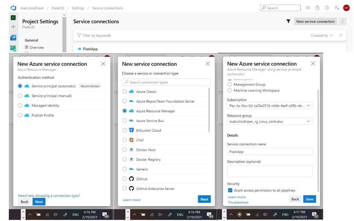Viewport: 354px width, 221px height.
Task: Focus the Service connection name field
Action: click(270, 151)
